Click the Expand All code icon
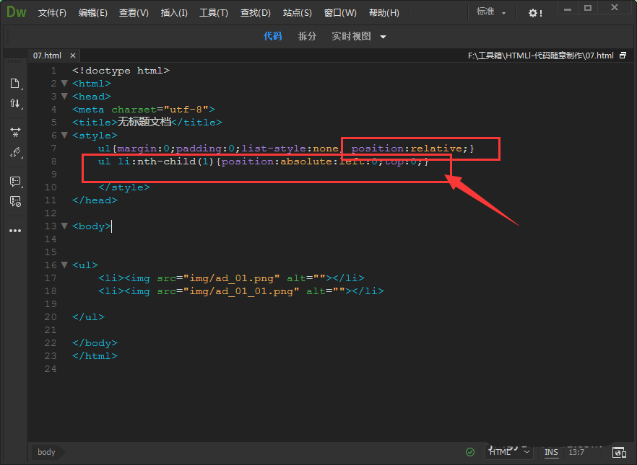The image size is (637, 465). [x=14, y=133]
